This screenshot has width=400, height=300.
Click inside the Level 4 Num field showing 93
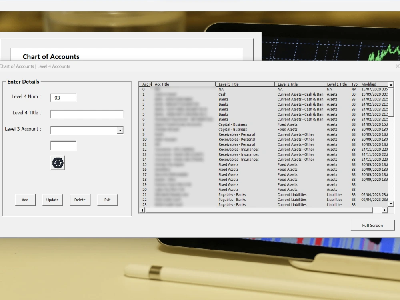coord(63,97)
